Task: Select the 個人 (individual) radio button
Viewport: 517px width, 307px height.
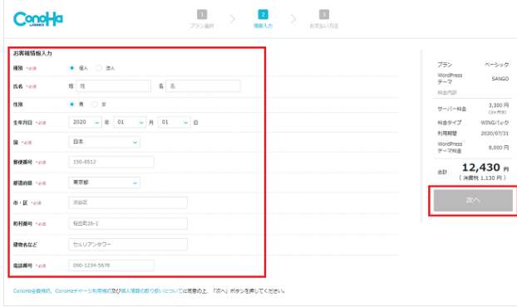Action: pos(71,68)
